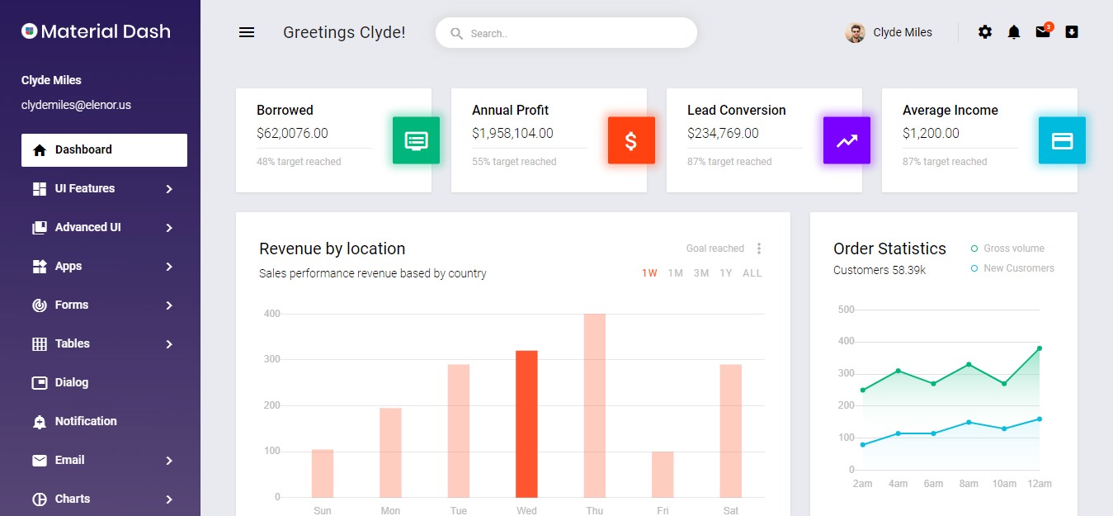This screenshot has width=1113, height=516.
Task: Open the settings gear icon
Action: (x=985, y=32)
